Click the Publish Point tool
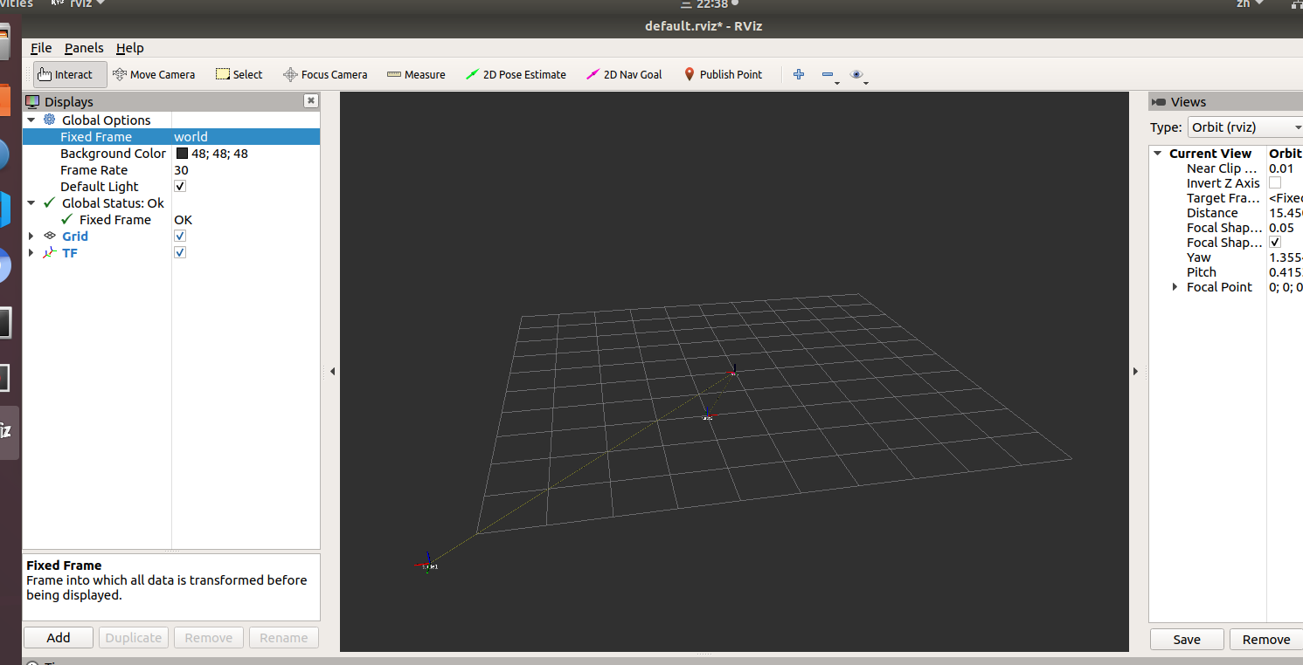This screenshot has width=1303, height=665. [723, 75]
